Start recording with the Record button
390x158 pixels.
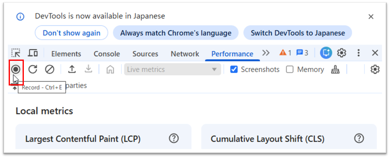(x=16, y=69)
